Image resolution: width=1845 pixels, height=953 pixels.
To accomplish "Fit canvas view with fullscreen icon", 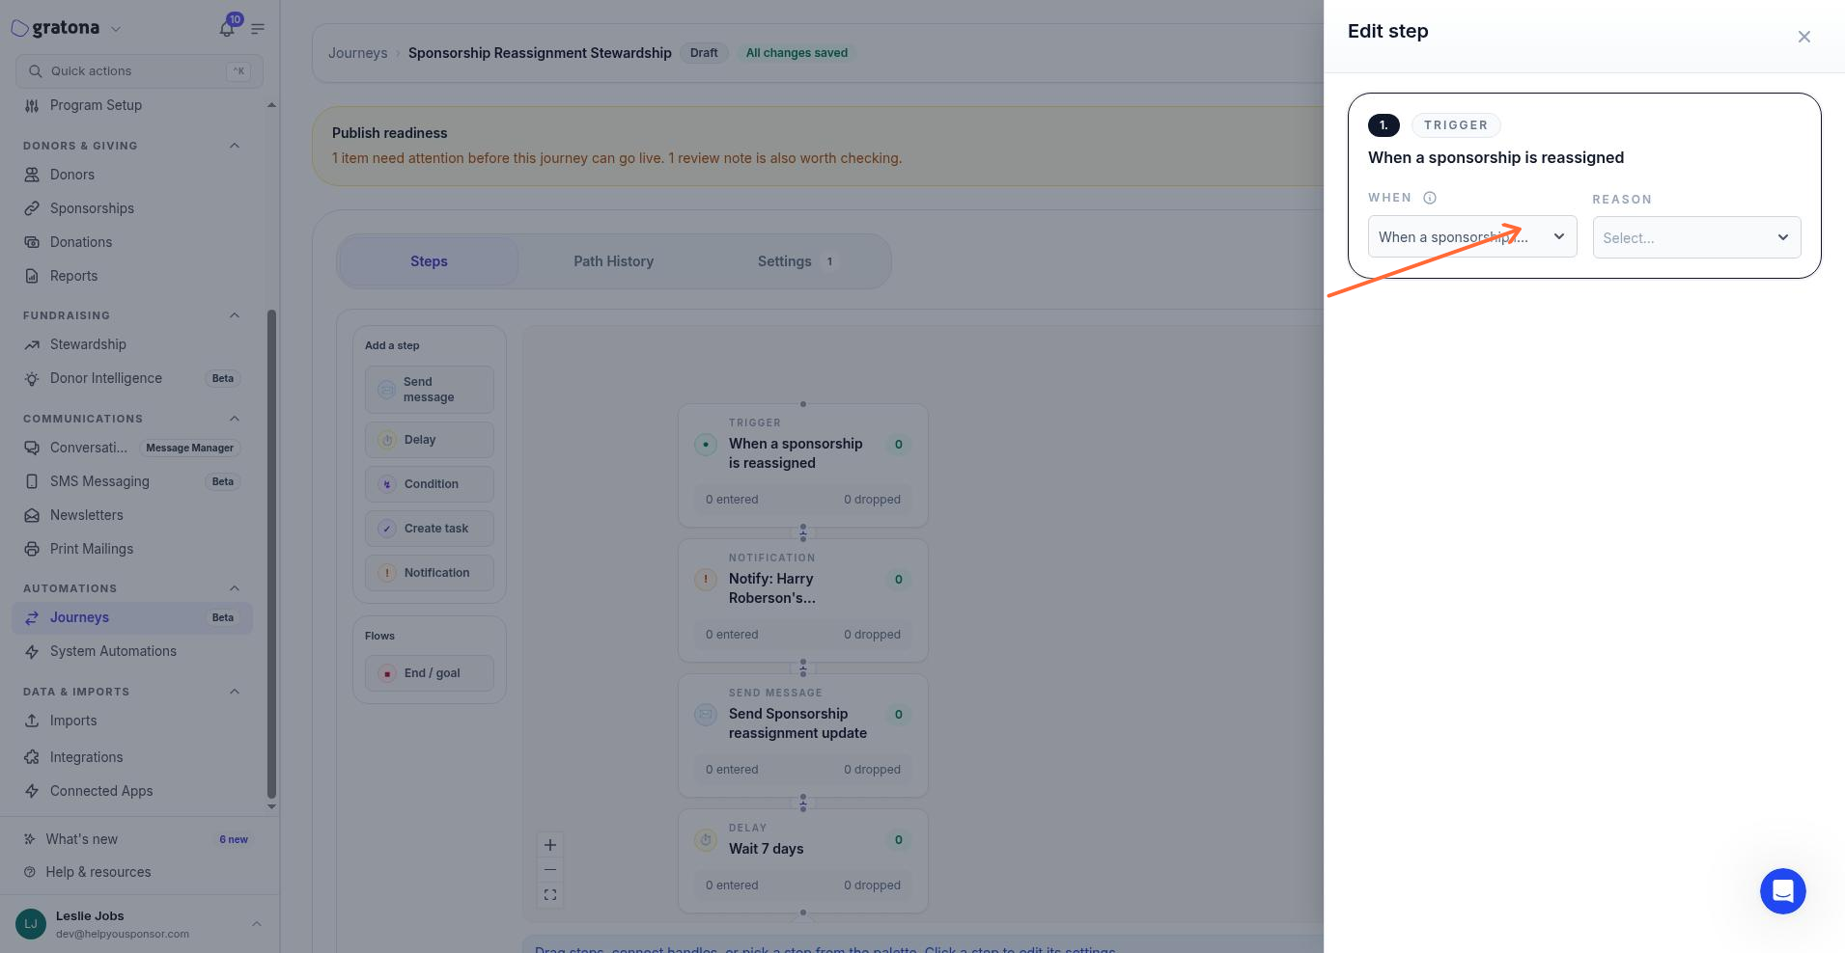I will pos(550,895).
